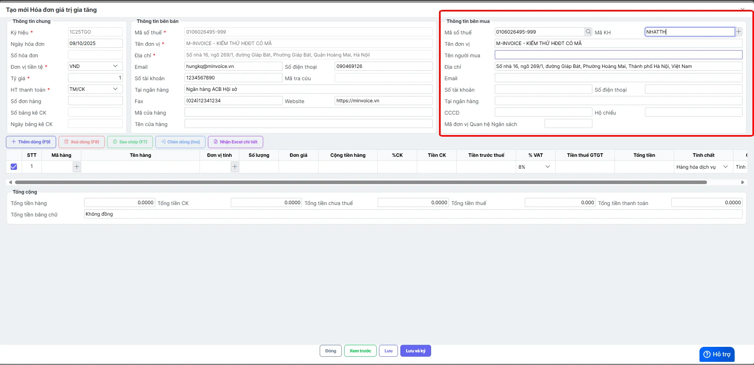Click plus icon in Đơn vị tính cell
754x365 pixels.
click(x=235, y=167)
